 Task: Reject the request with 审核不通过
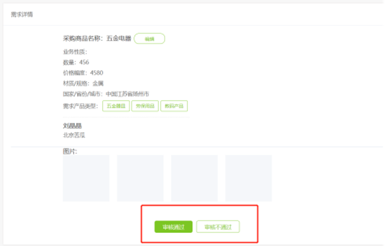click(218, 227)
